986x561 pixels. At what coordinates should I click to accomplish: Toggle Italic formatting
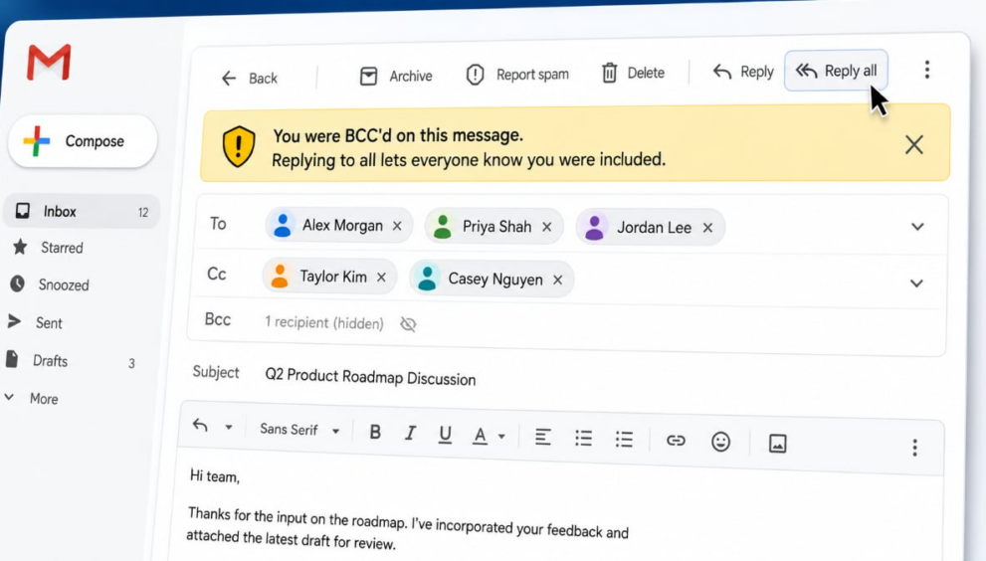pos(410,434)
